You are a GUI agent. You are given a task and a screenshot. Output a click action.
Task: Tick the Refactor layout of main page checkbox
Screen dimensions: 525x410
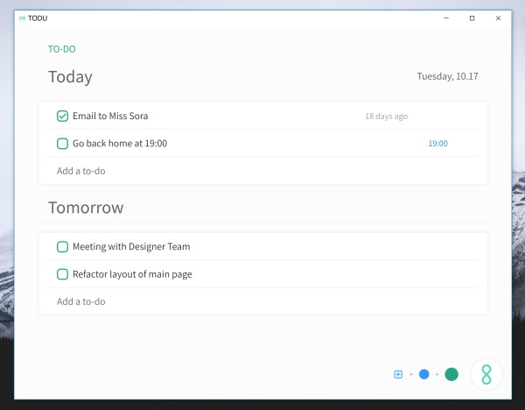(x=62, y=274)
